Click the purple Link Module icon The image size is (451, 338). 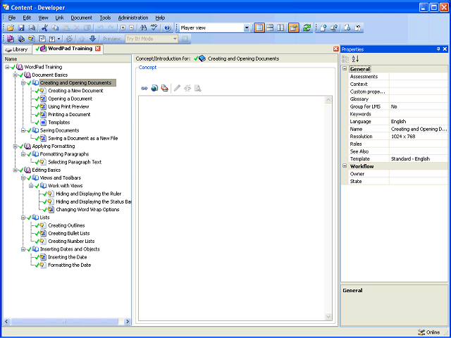(11, 39)
